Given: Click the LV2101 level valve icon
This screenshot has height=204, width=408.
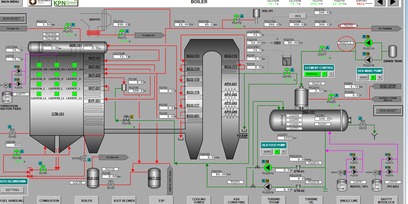Looking at the screenshot, I should tap(287, 72).
